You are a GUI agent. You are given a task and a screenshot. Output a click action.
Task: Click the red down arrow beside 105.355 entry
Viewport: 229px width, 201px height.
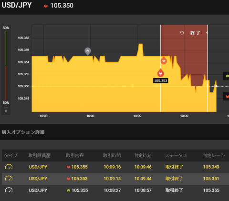(68, 167)
